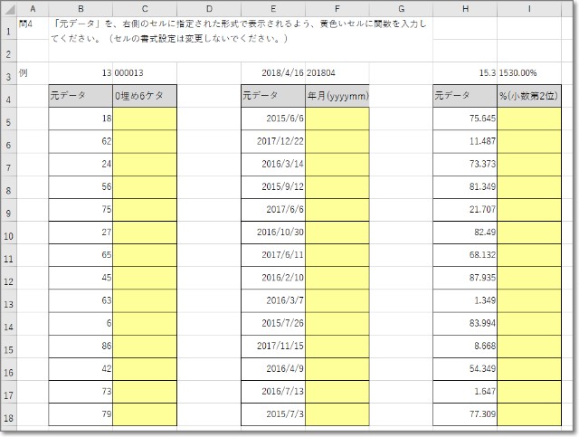The image size is (579, 437).
Task: Click the "0埋め6ケタ" header cell
Action: [x=145, y=95]
